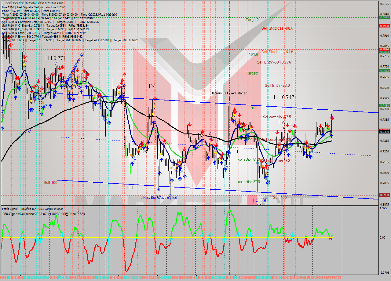Click the black 0.7320 current price tag
This screenshot has height=281, width=391.
(384, 131)
